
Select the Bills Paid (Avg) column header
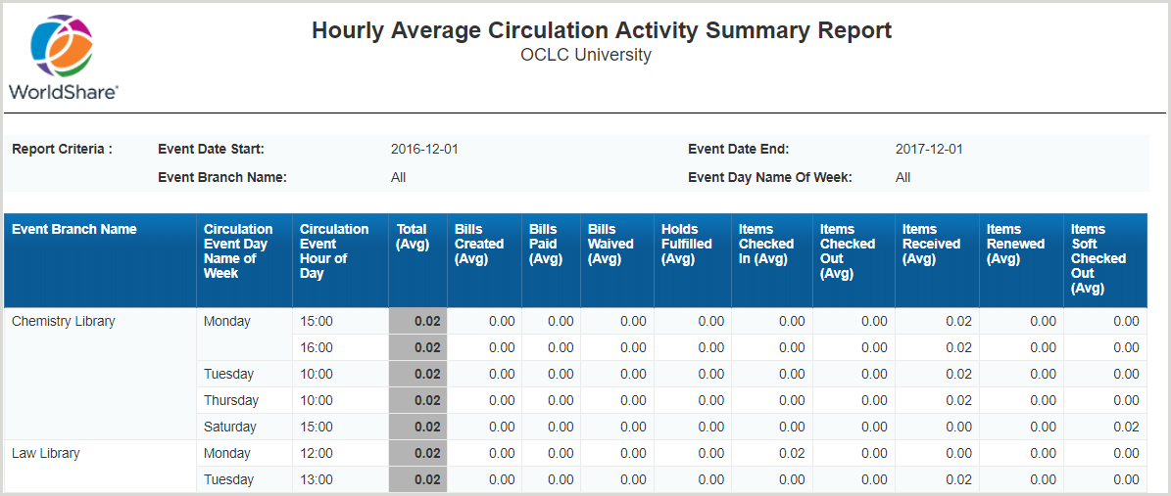[545, 245]
